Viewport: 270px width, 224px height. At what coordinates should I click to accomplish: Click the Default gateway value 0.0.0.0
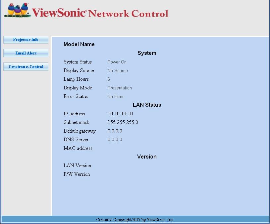coord(115,131)
